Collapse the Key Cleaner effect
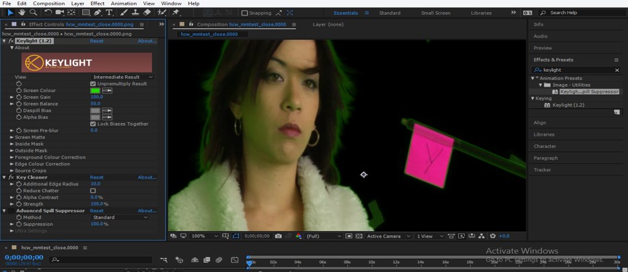 coord(4,177)
